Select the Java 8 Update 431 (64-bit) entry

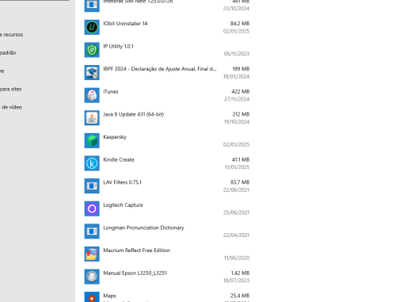pyautogui.click(x=134, y=114)
